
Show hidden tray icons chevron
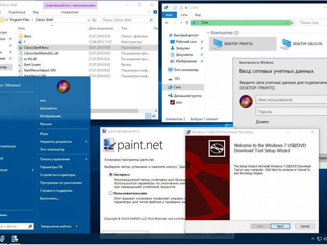pyautogui.click(x=313, y=239)
